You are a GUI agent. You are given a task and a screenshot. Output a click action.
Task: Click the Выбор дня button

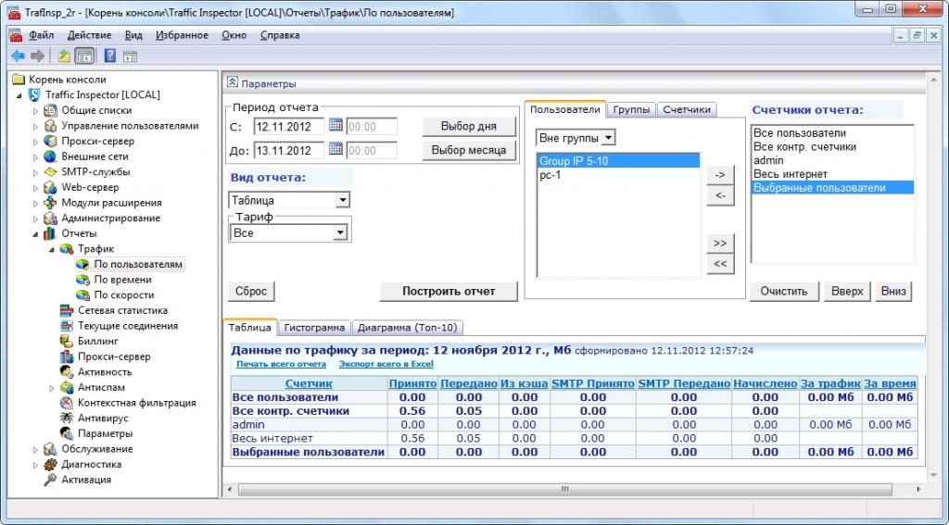(468, 127)
